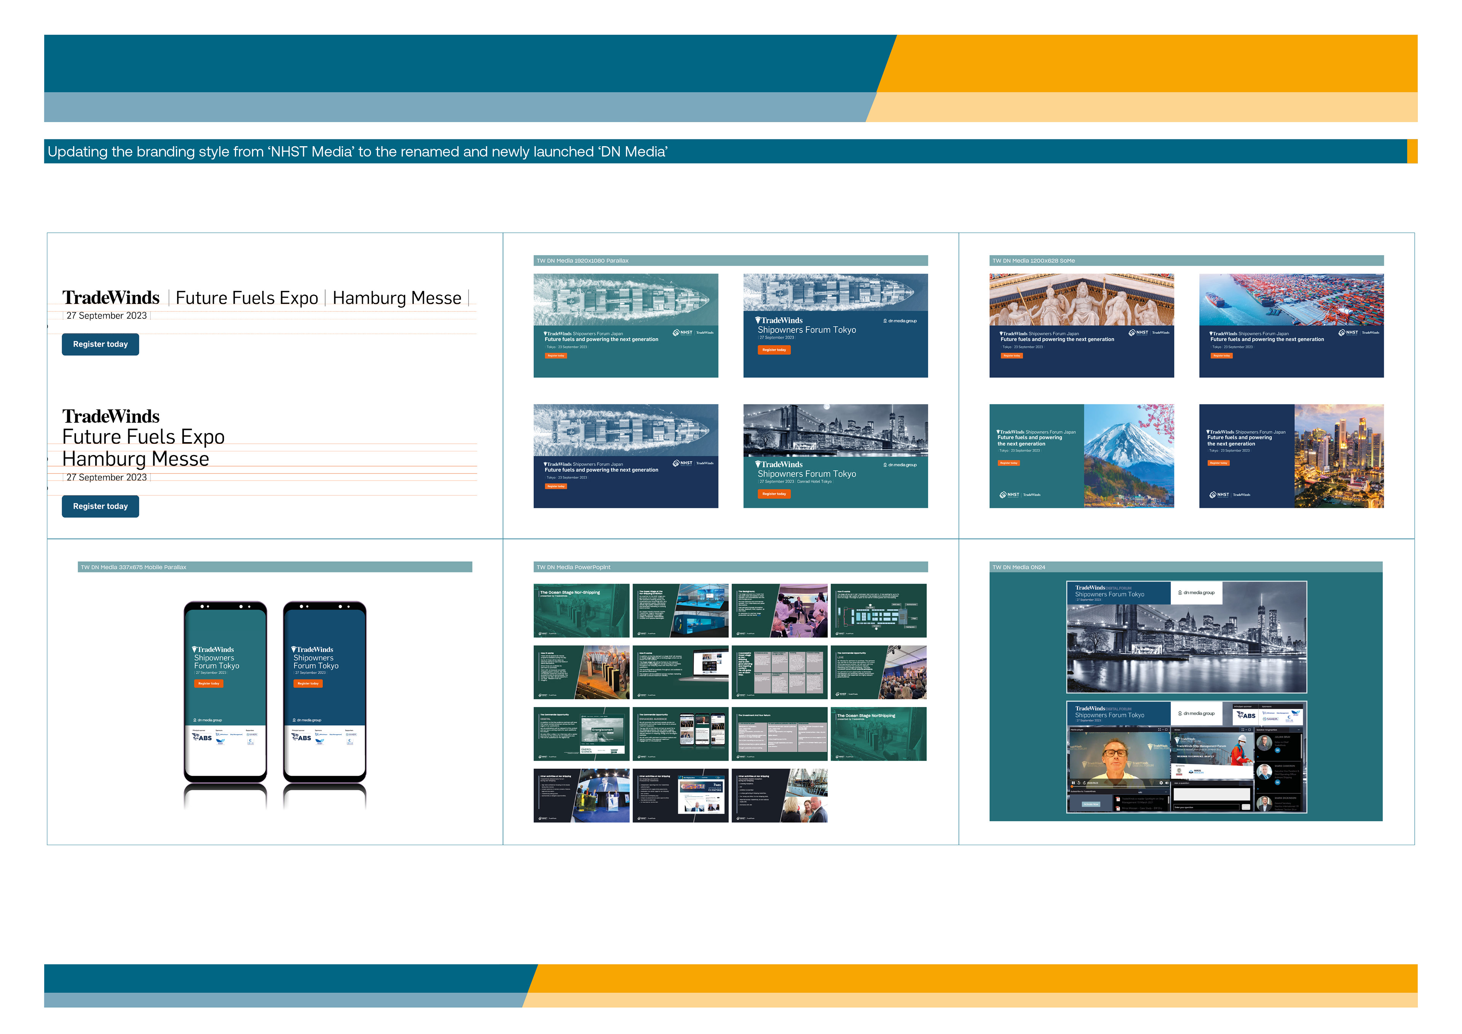This screenshot has height=1034, width=1462.
Task: Click Register today on Brooklyn Bridge parallax banner
Action: (774, 494)
